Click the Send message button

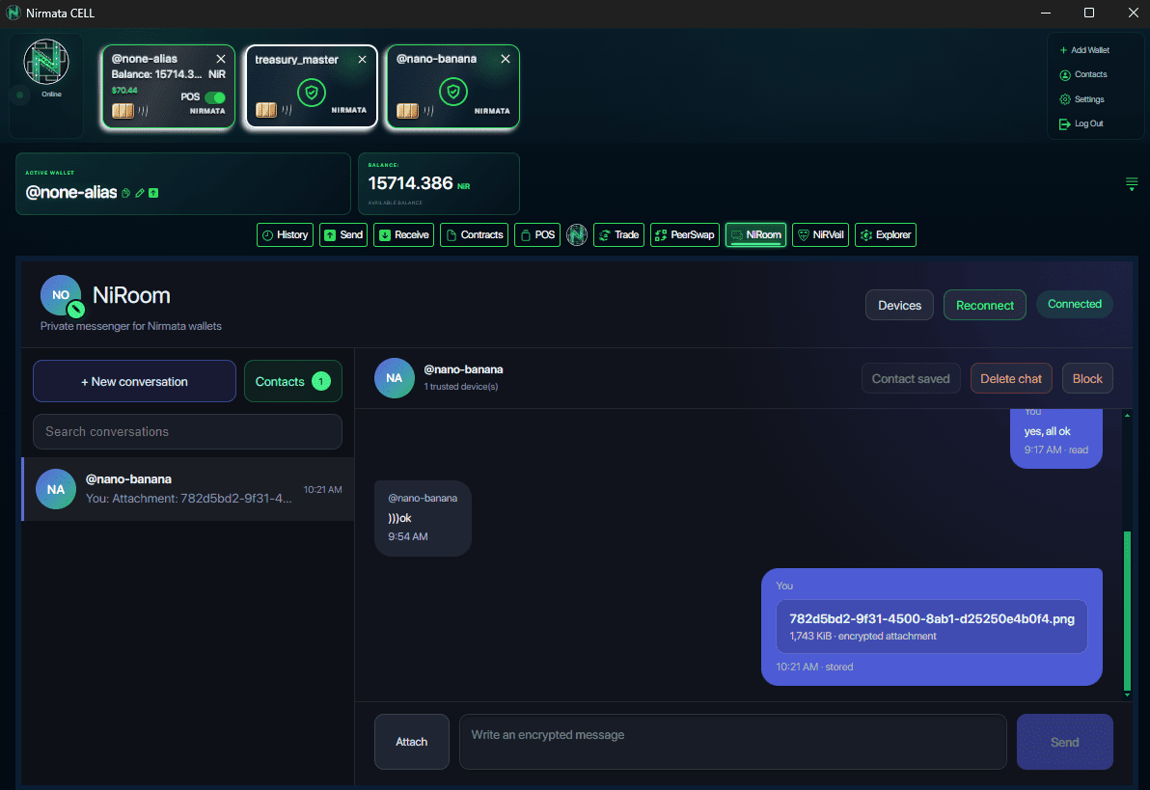coord(1064,742)
